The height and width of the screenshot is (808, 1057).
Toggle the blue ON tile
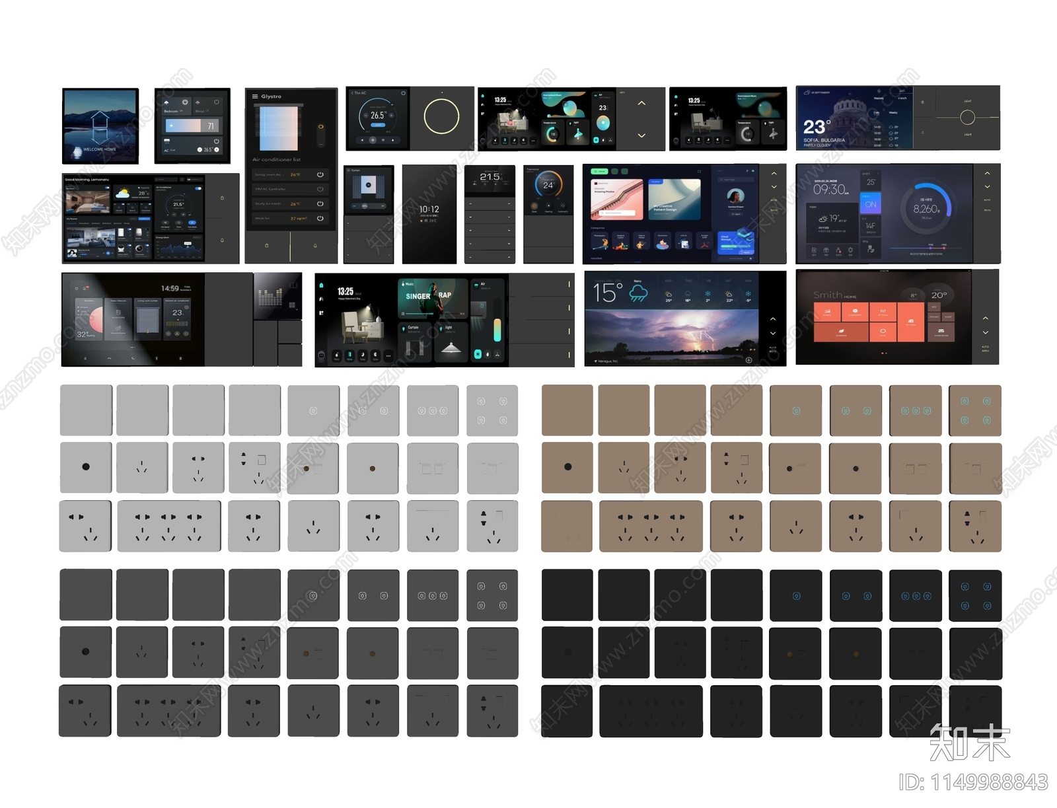point(871,204)
